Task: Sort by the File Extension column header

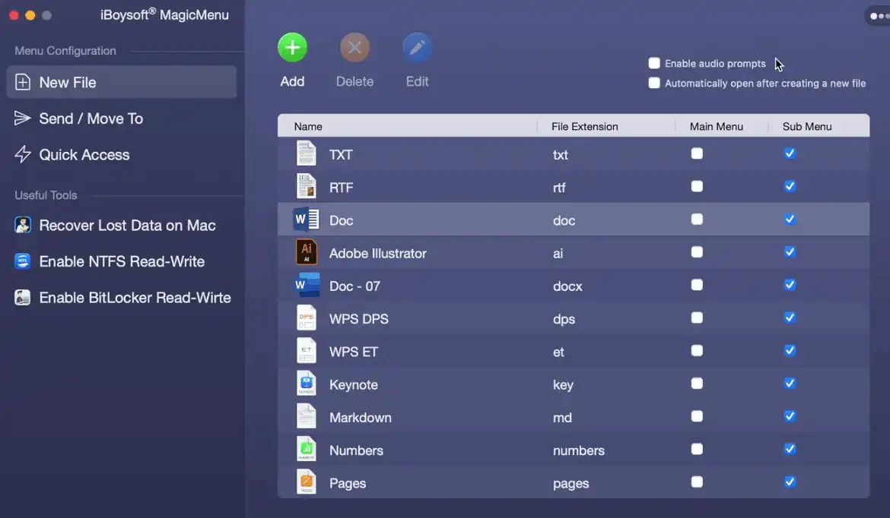Action: point(584,126)
